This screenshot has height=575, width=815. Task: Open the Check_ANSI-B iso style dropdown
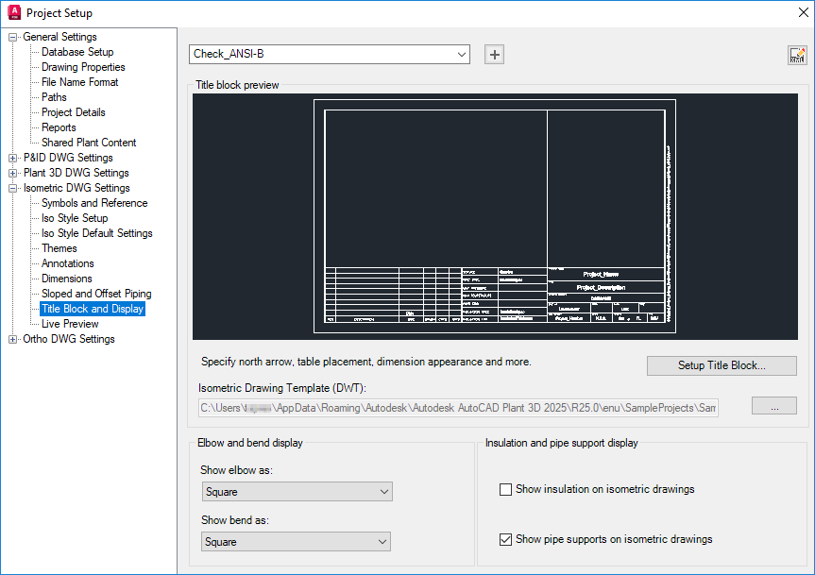(x=330, y=55)
